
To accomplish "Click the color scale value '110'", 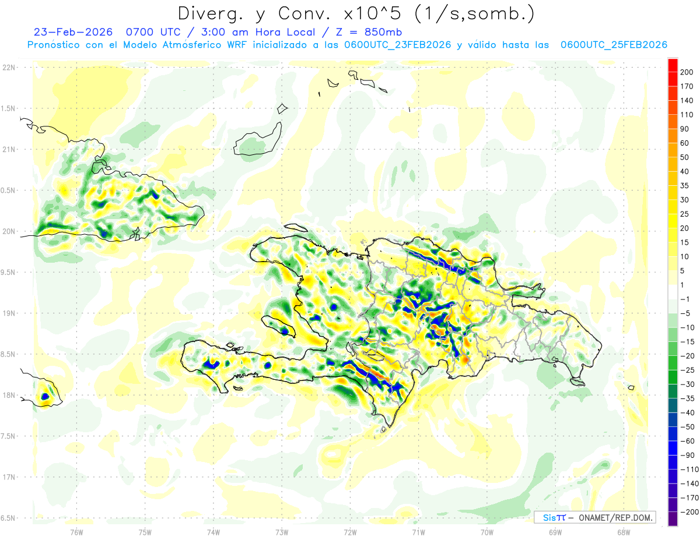I will pyautogui.click(x=687, y=115).
